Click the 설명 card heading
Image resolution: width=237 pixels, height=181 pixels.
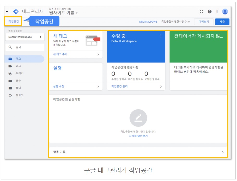[x=57, y=68]
